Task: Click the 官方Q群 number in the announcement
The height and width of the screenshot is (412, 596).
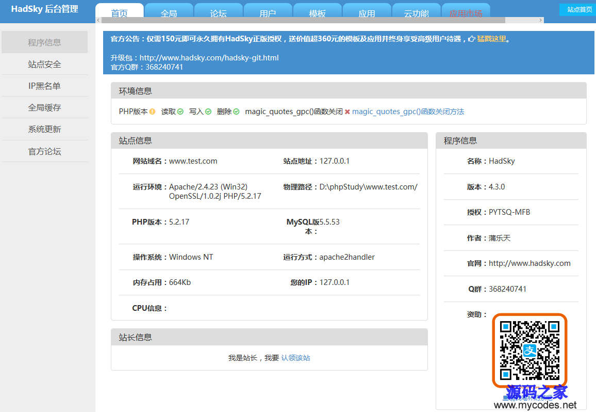Action: pos(164,67)
